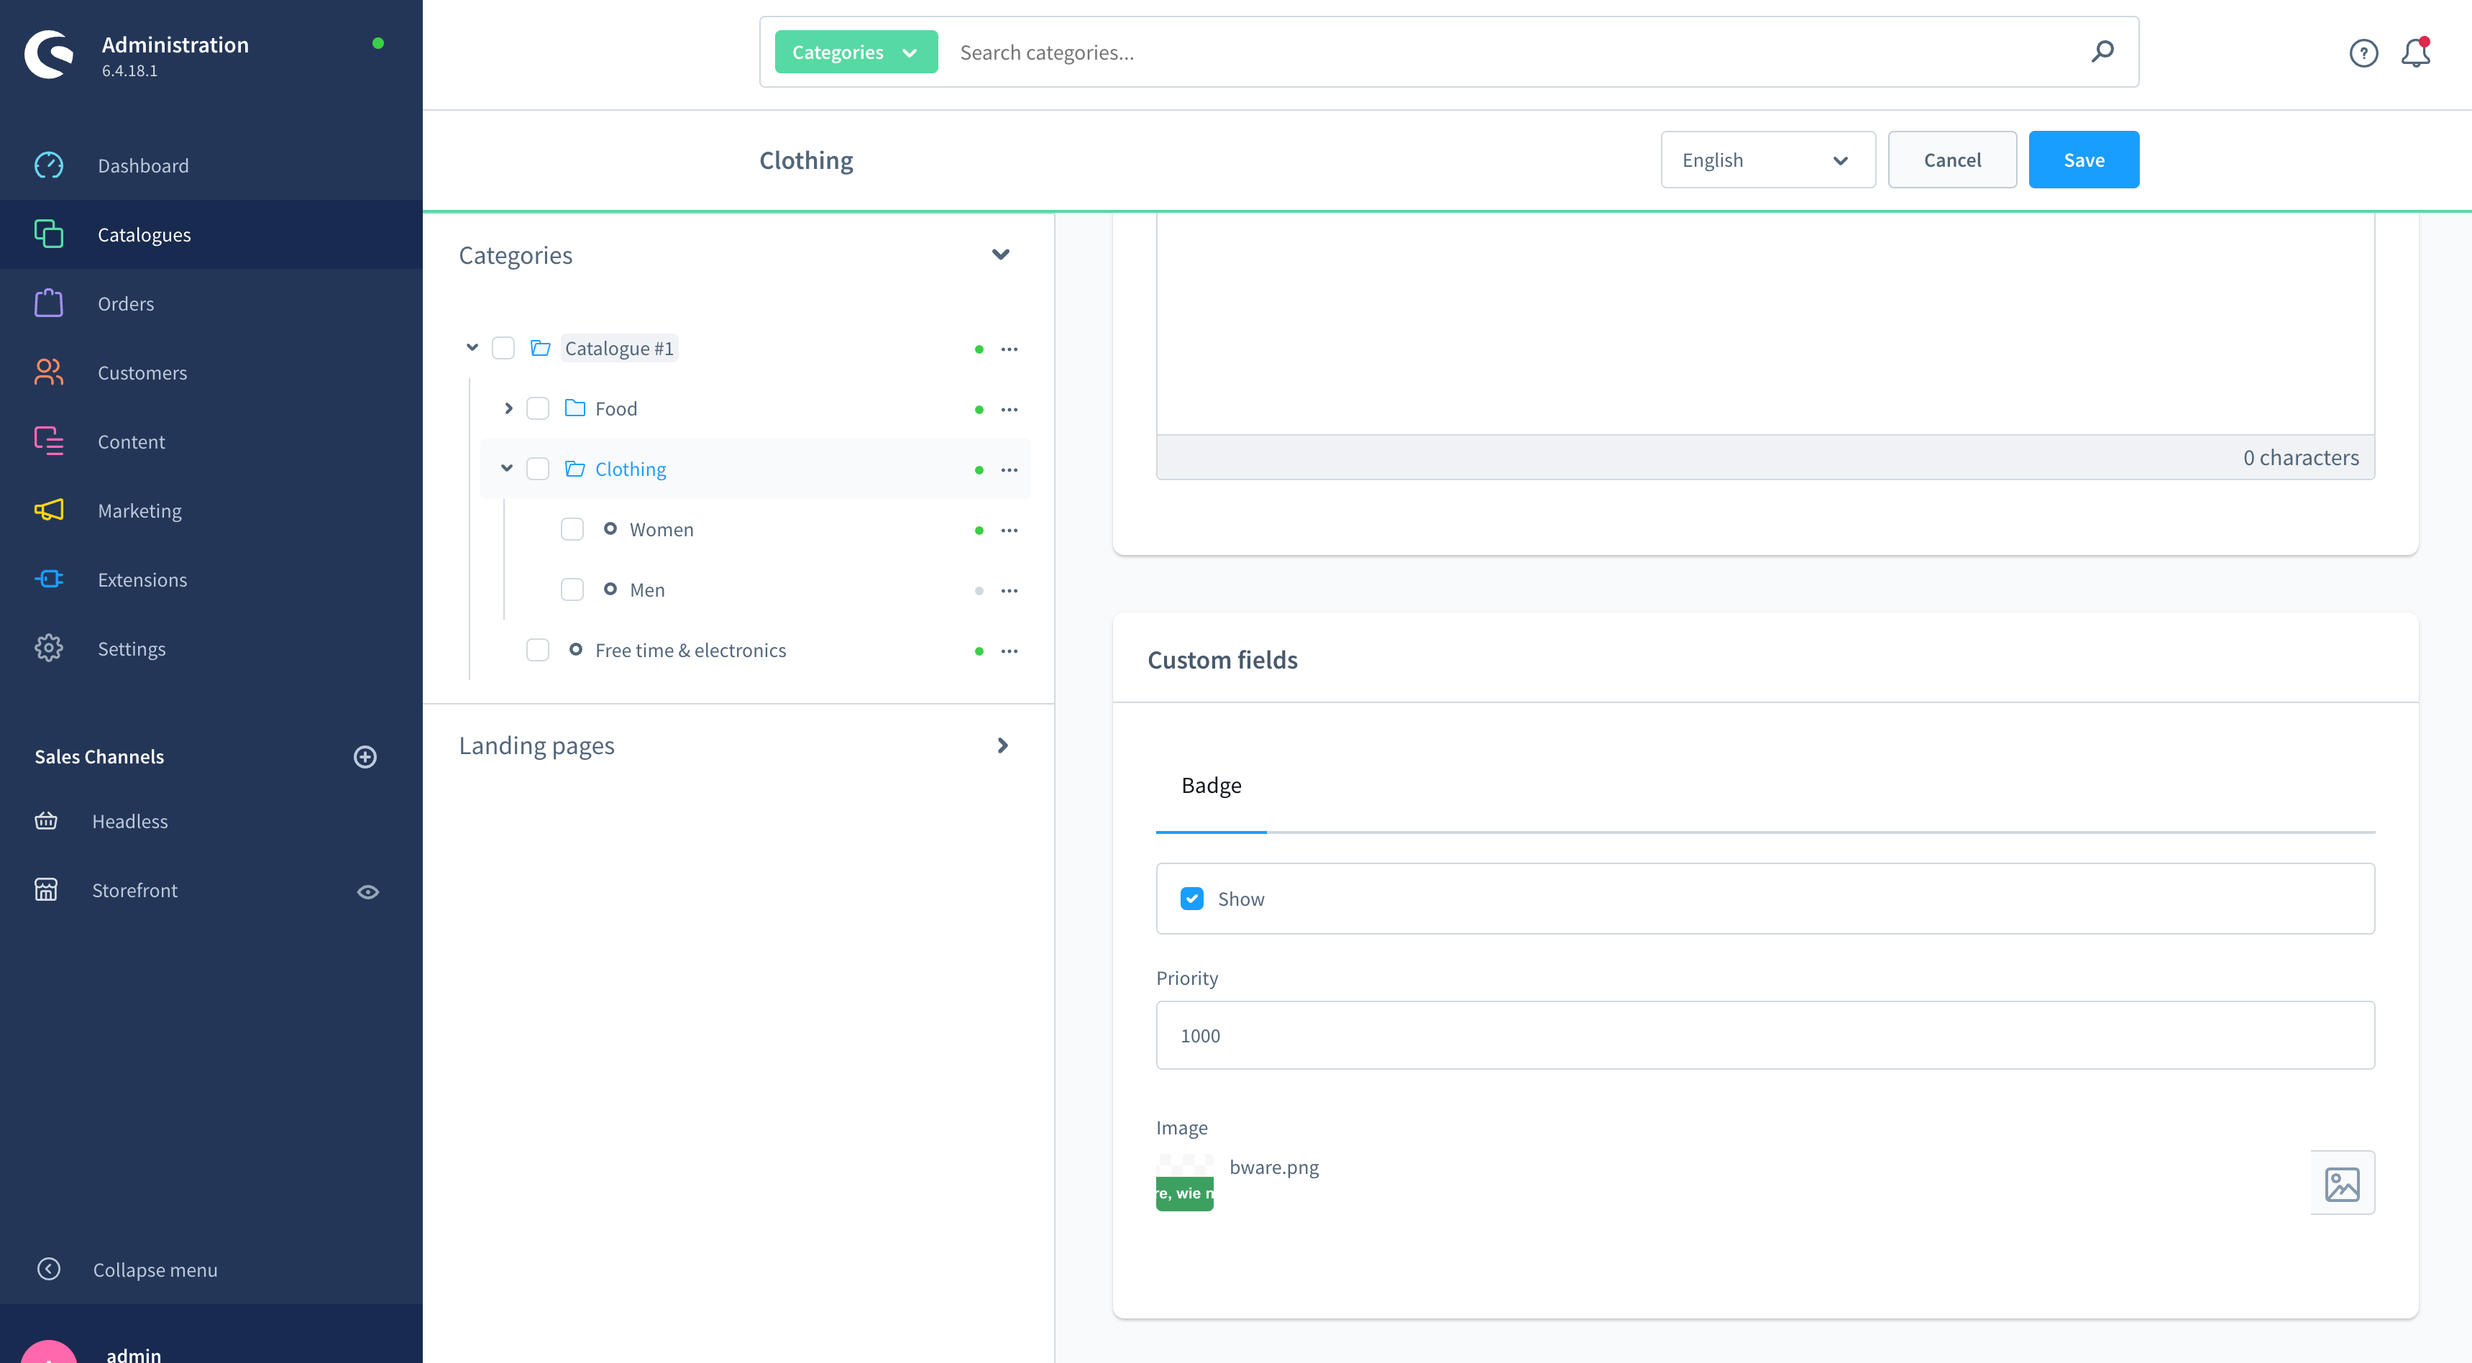
Task: Open options menu for Free time & electronics
Action: tap(1010, 651)
